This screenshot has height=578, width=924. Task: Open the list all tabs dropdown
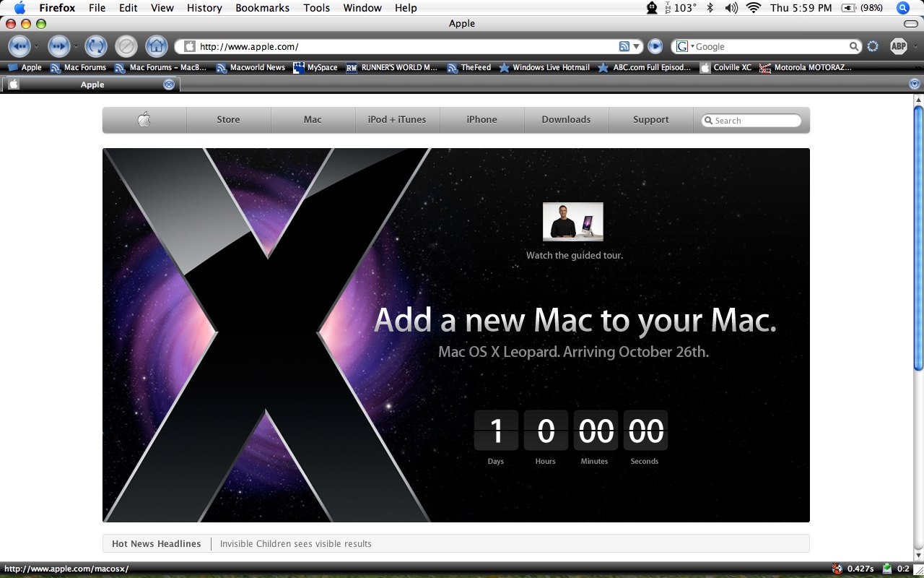click(915, 85)
